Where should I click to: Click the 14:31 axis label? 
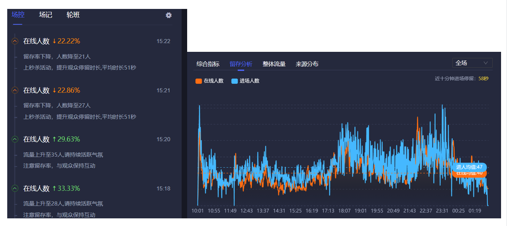coord(279,211)
